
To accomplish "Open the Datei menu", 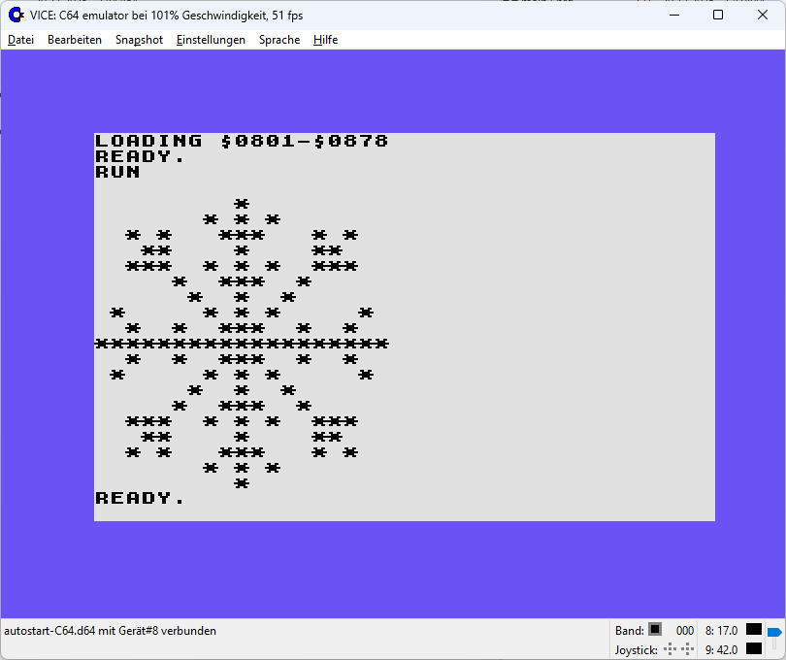I will (20, 40).
